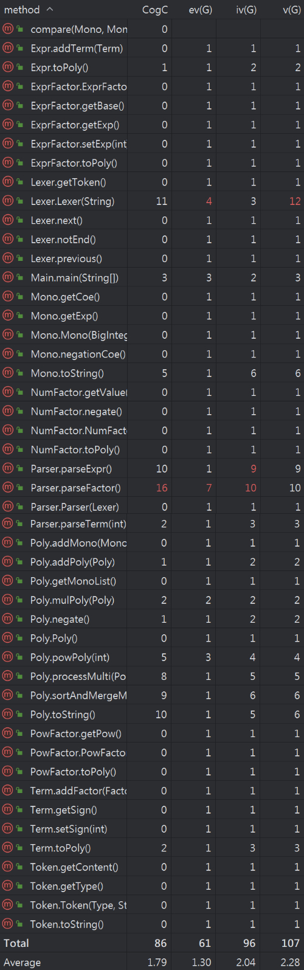Click the green lock icon beside Term.toPoly()
This screenshot has height=970, width=304.
20,847
